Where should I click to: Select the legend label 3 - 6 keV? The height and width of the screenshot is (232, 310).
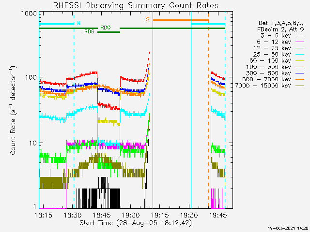pos(276,36)
